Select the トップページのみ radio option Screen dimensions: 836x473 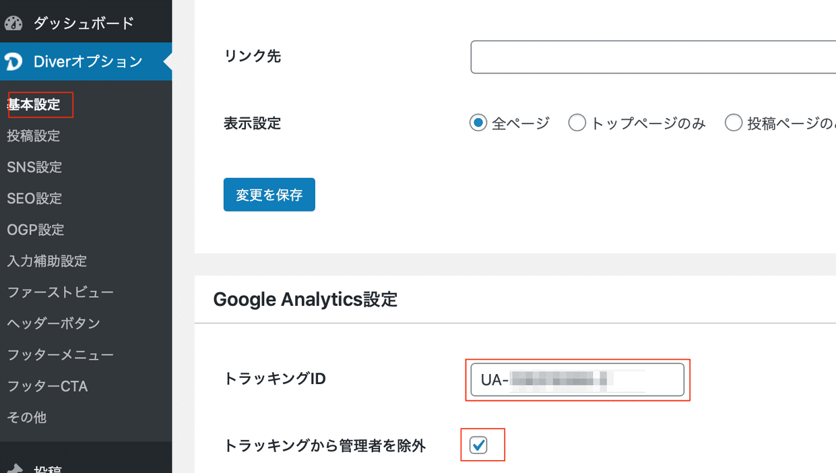point(577,123)
